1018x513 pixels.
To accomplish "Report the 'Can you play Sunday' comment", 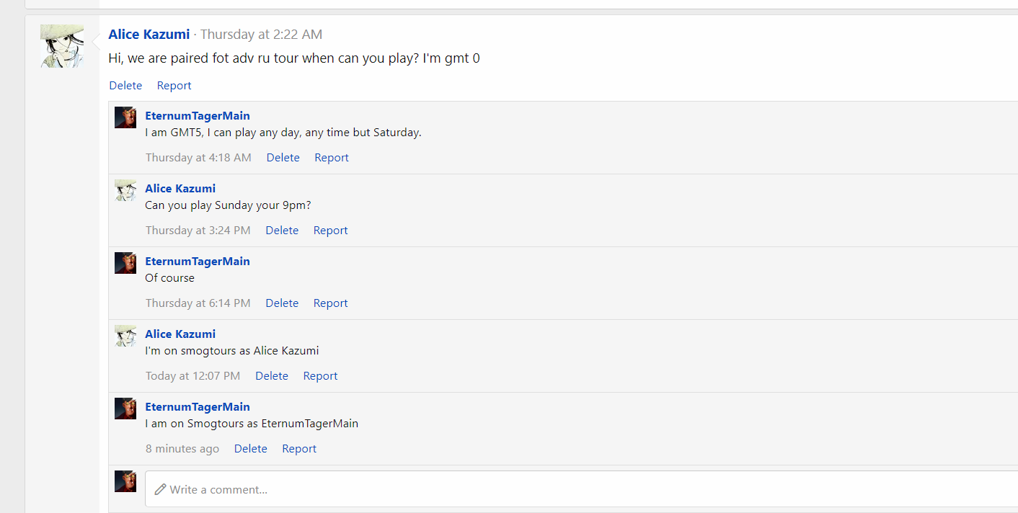I will click(330, 230).
